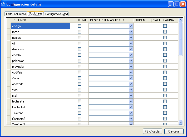Screen dimensions: 187x137
Task: Enable subtotal for the codigo row
Action: pos(79,26)
